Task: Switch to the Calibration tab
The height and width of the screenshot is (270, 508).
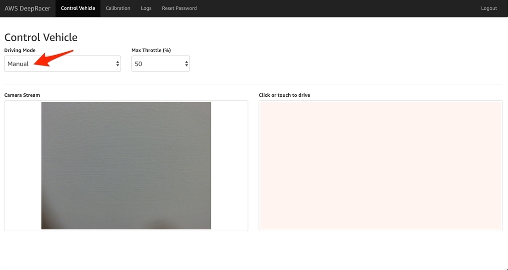Action: tap(118, 8)
